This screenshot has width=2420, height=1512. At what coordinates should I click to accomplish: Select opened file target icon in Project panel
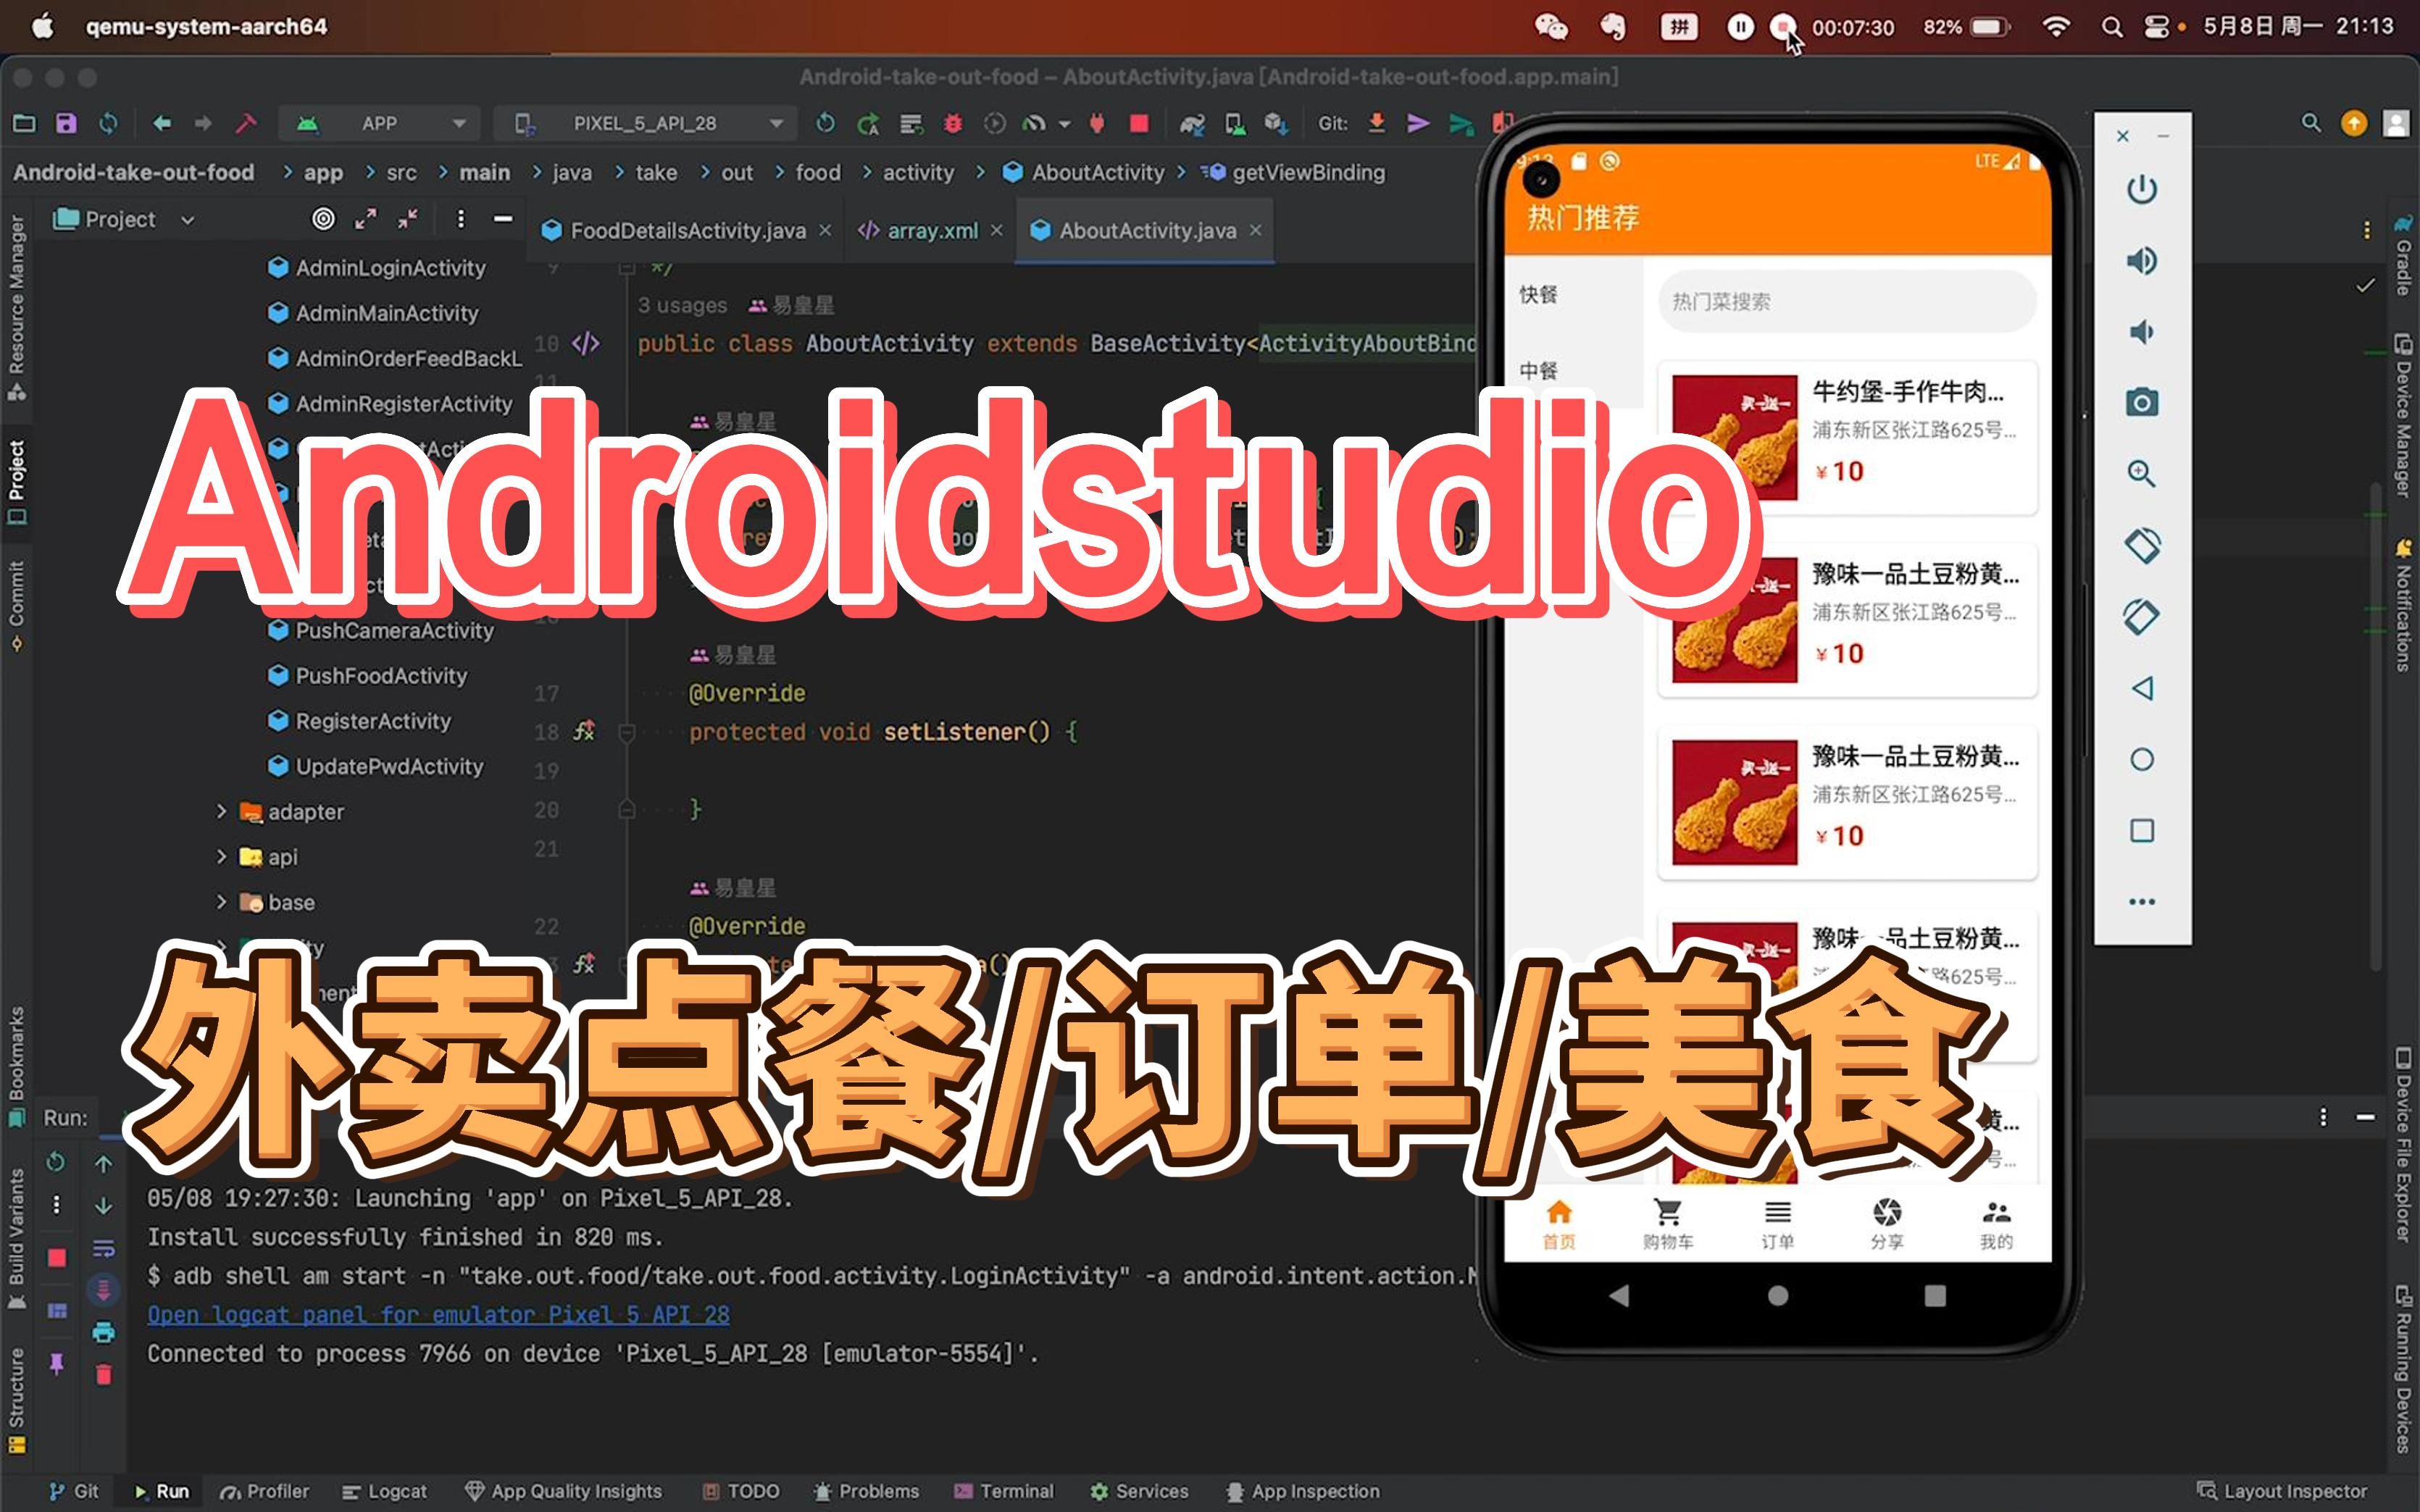point(323,219)
